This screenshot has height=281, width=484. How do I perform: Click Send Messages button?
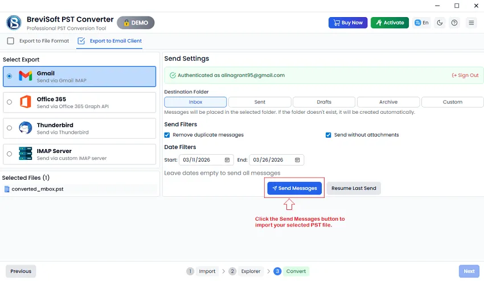294,188
